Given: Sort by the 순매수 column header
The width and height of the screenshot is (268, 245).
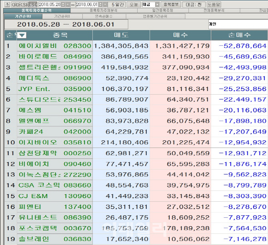Looking at the screenshot, I should coord(239,35).
